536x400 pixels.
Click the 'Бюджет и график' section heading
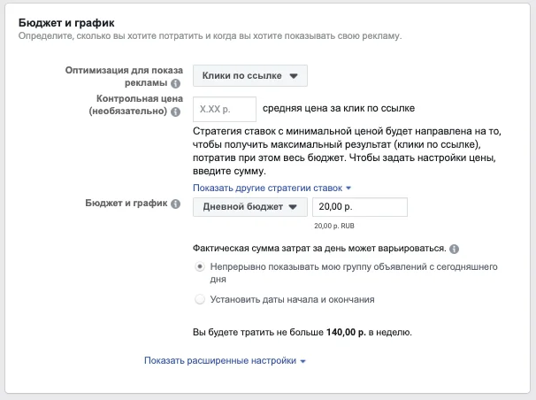67,20
